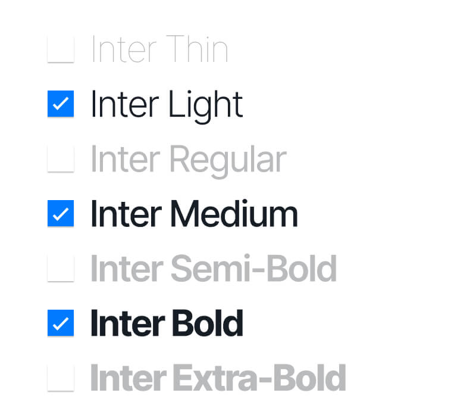Toggle the checkbox for Inter Semi-Bold
Viewport: 476px width, 399px height.
pos(60,269)
